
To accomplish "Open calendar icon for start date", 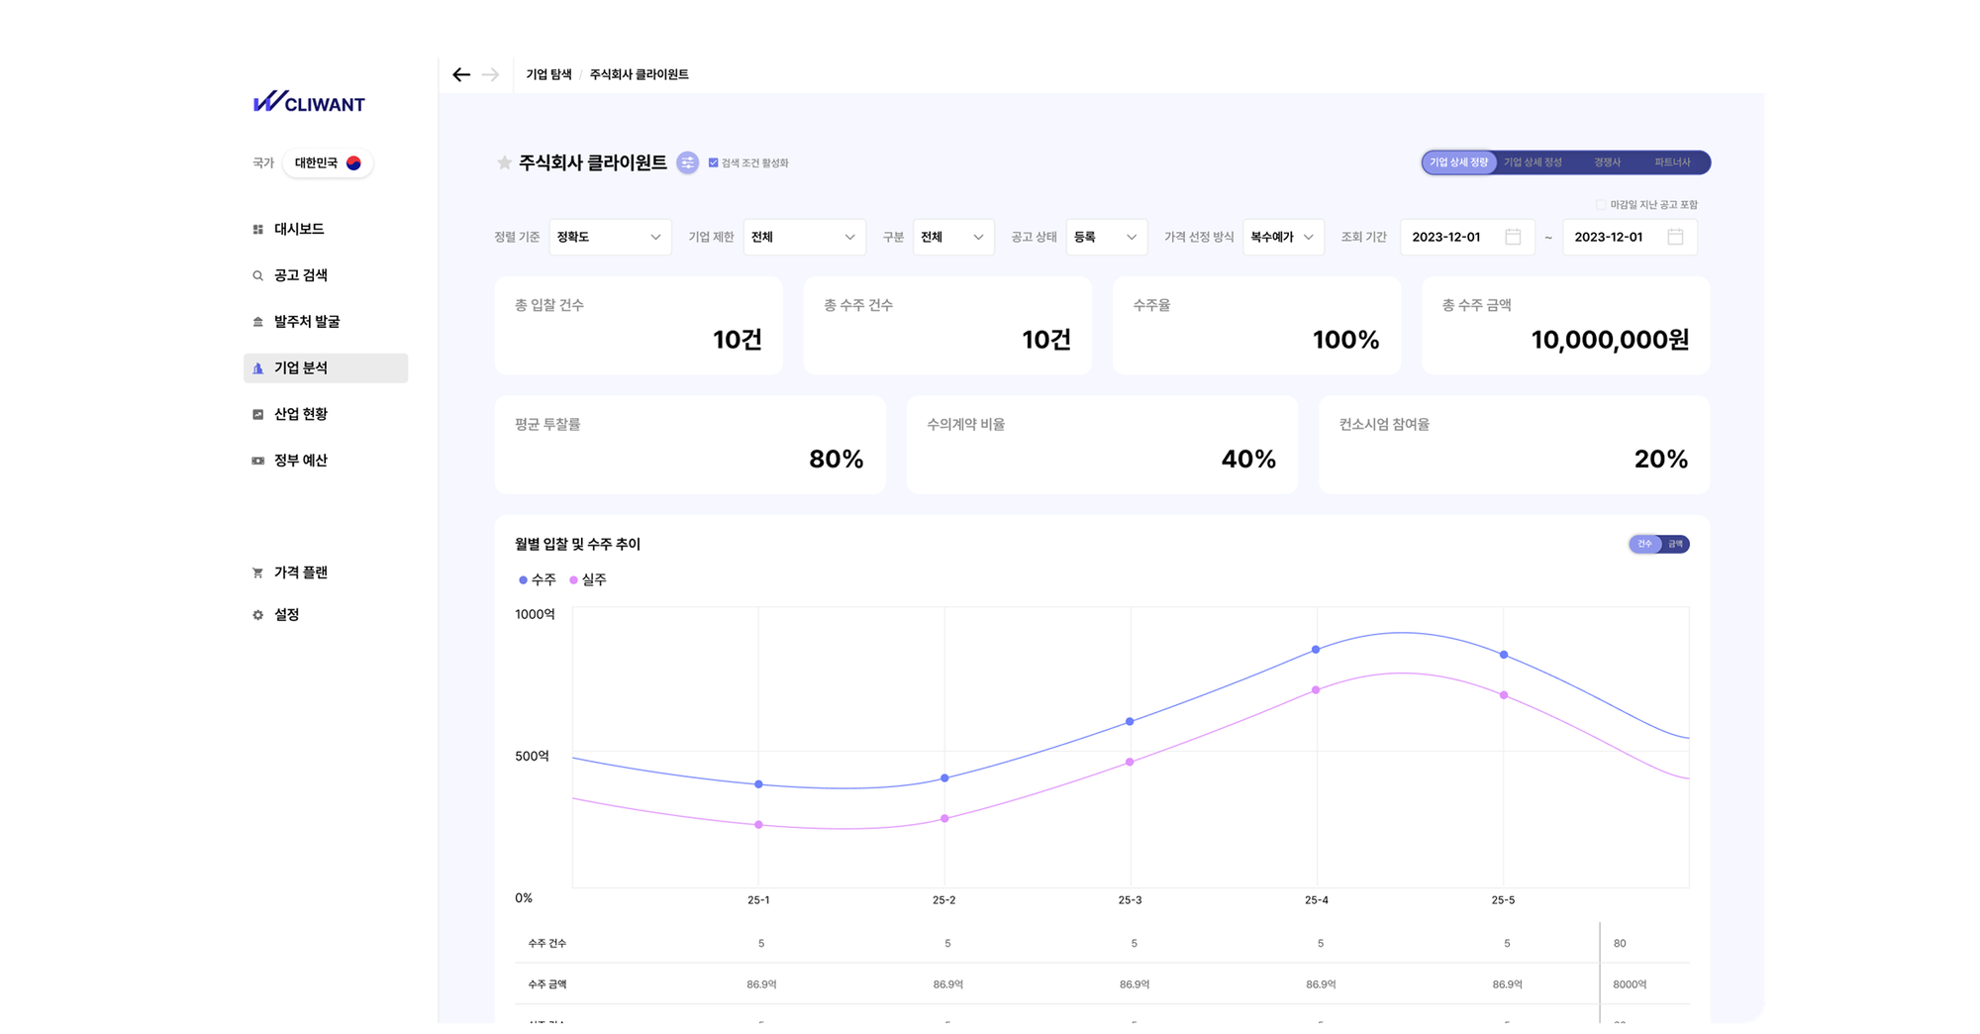I will [x=1513, y=237].
